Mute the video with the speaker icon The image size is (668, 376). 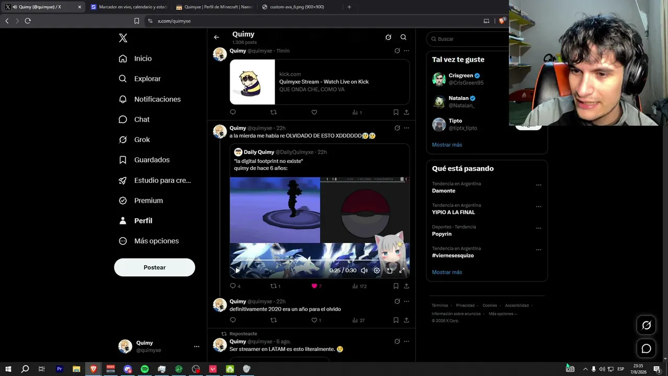click(x=364, y=271)
